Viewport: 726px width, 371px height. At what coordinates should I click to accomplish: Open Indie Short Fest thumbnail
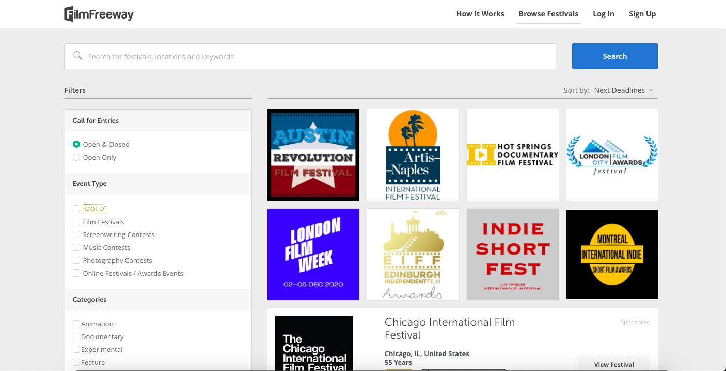(513, 255)
